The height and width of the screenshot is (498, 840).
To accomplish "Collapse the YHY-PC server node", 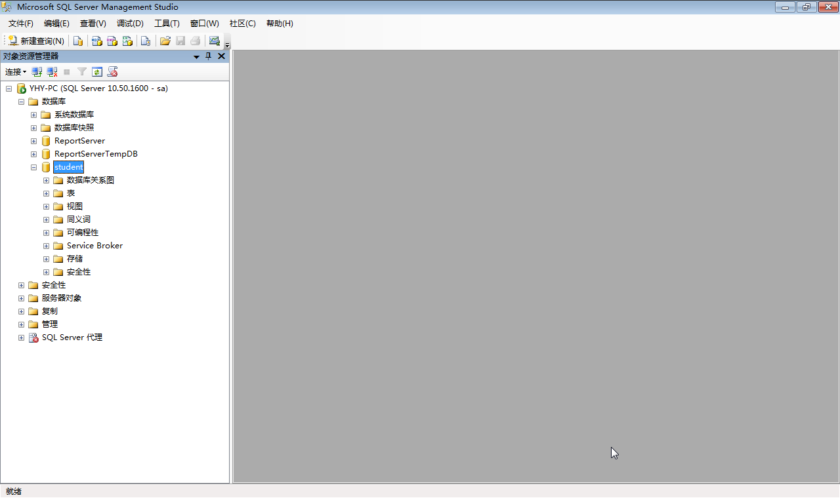I will click(x=9, y=88).
